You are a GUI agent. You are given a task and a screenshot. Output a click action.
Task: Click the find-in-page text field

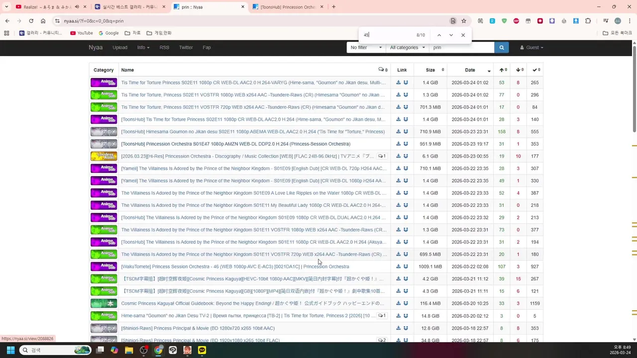(x=388, y=35)
